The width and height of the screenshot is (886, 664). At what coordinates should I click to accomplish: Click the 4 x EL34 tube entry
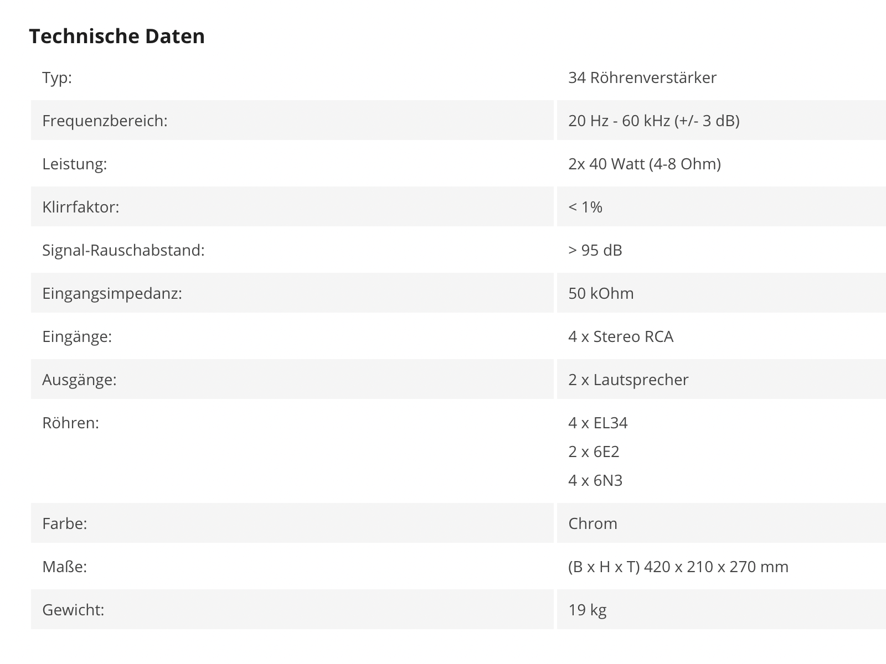[598, 423]
